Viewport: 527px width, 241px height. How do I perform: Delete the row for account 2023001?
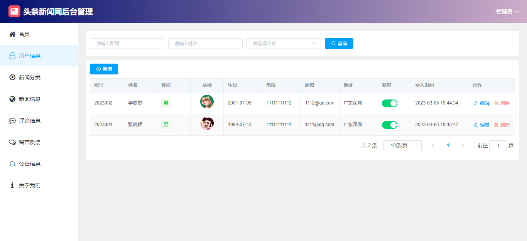click(x=502, y=125)
